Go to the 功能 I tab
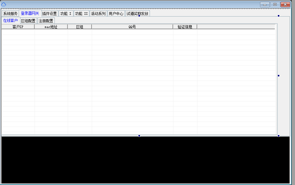 click(66, 14)
